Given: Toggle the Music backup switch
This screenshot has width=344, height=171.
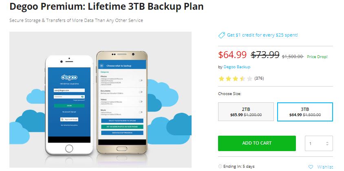Looking at the screenshot, I should tap(141, 112).
